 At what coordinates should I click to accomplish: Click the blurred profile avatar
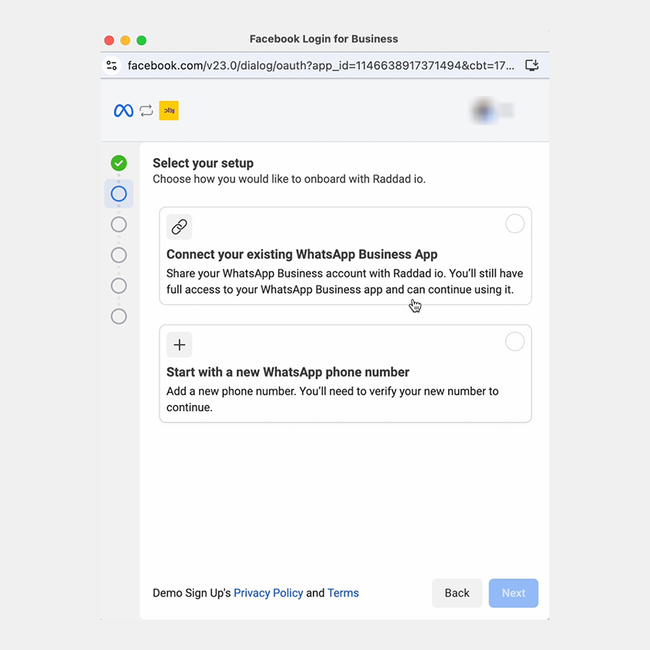click(485, 111)
